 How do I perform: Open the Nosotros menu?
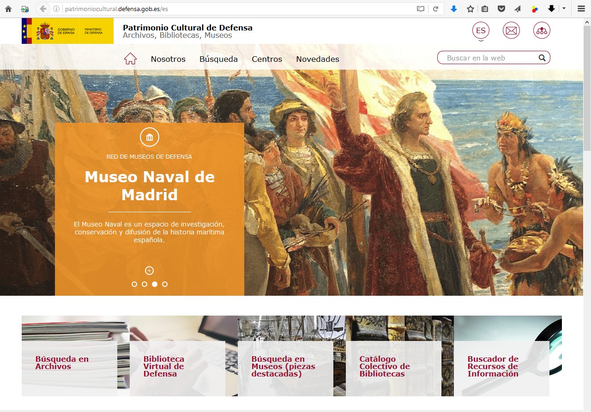[x=168, y=59]
